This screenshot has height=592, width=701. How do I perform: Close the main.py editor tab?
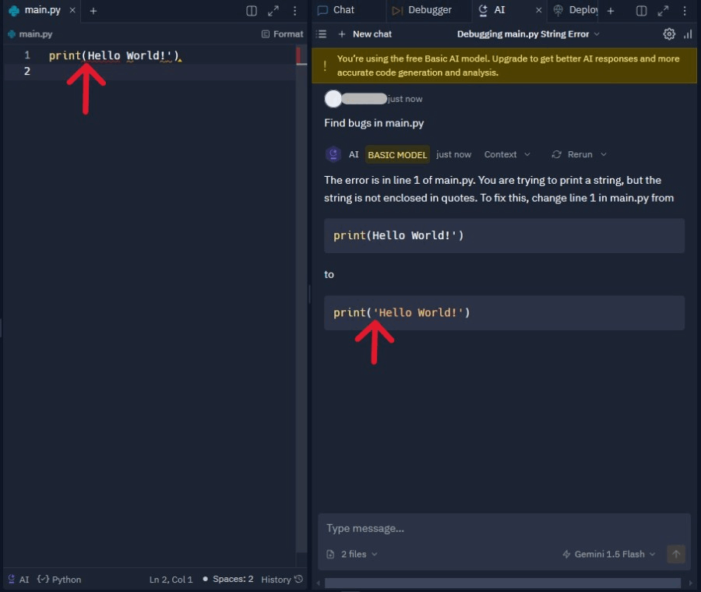72,10
